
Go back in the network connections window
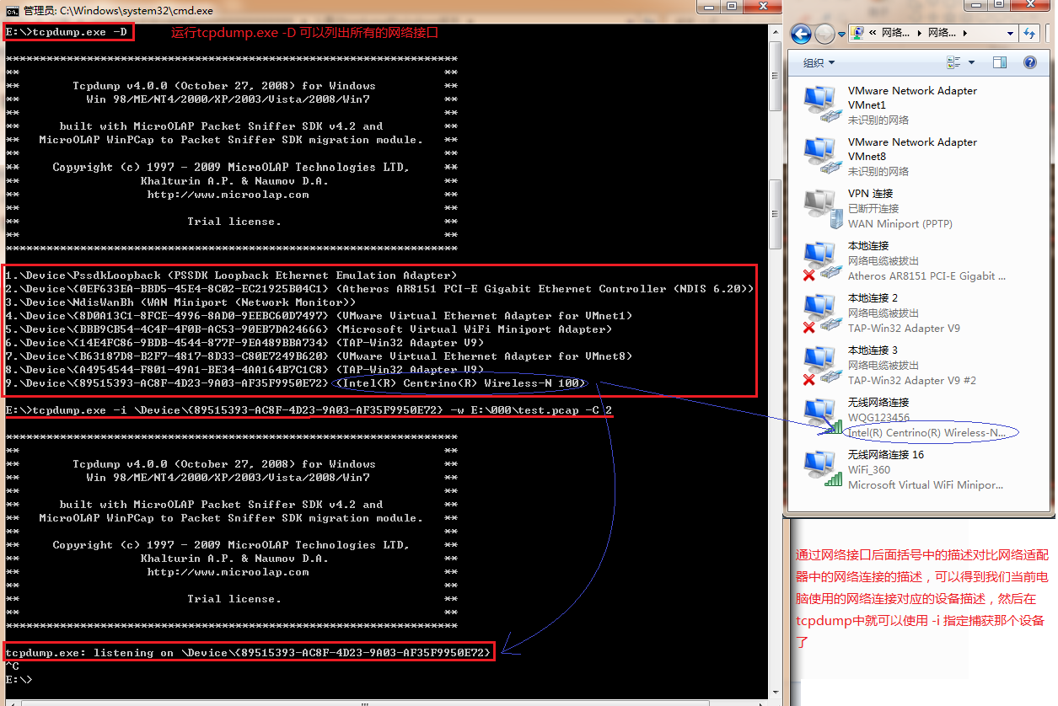(801, 34)
